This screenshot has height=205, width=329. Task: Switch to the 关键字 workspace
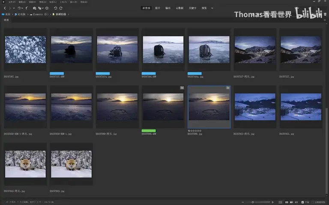[x=192, y=8]
